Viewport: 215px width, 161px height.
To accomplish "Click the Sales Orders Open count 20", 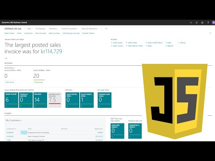I will point(36,76).
